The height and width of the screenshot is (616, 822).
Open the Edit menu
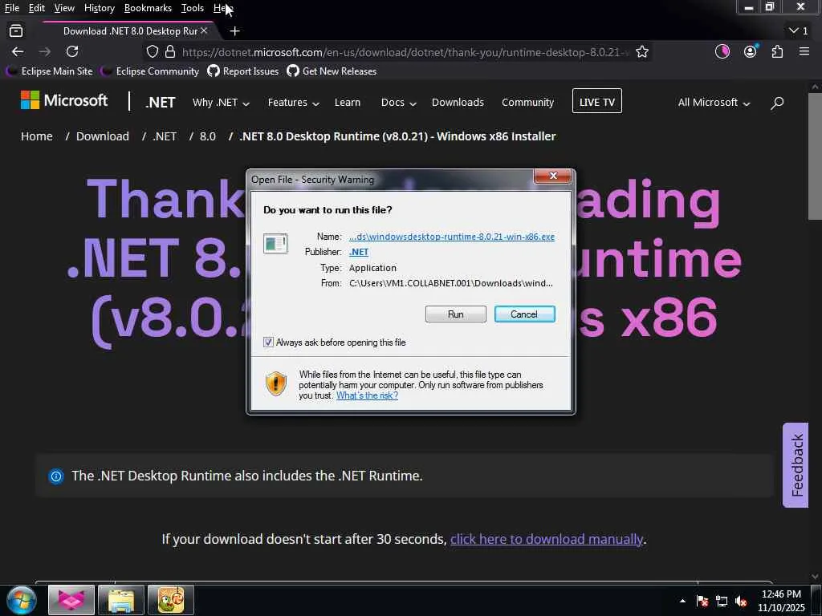(x=37, y=8)
